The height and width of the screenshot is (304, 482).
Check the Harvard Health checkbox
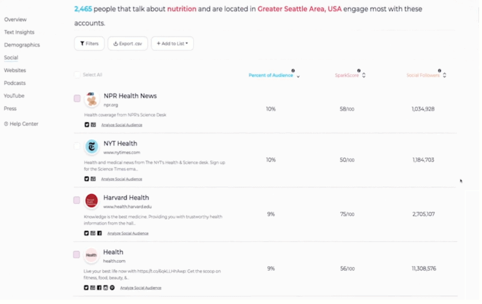click(x=77, y=200)
